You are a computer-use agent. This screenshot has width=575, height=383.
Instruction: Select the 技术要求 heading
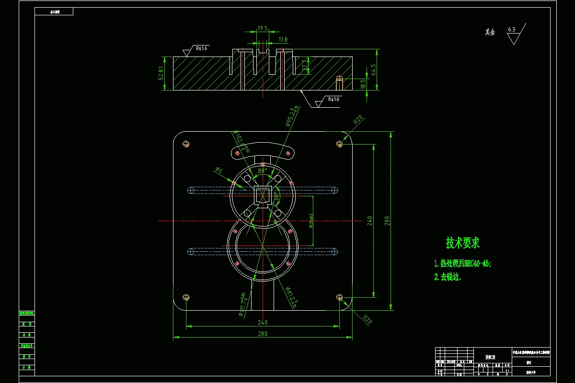click(x=462, y=243)
